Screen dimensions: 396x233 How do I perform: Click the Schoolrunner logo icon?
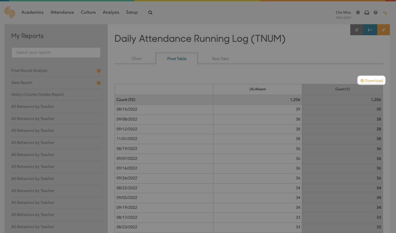tap(10, 12)
